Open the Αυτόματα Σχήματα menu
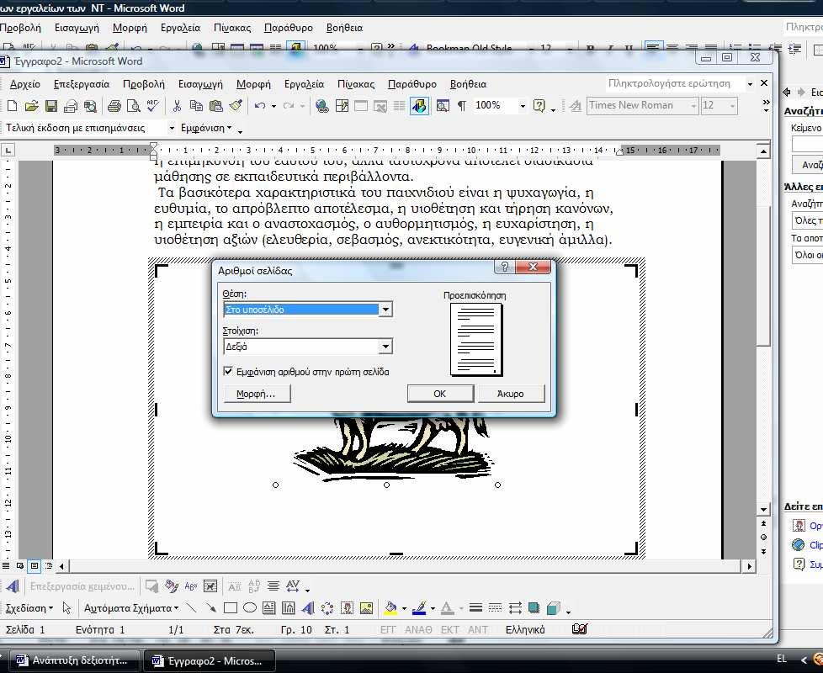 tap(131, 608)
